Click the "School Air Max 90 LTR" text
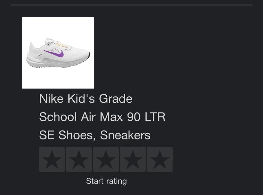 (x=102, y=117)
